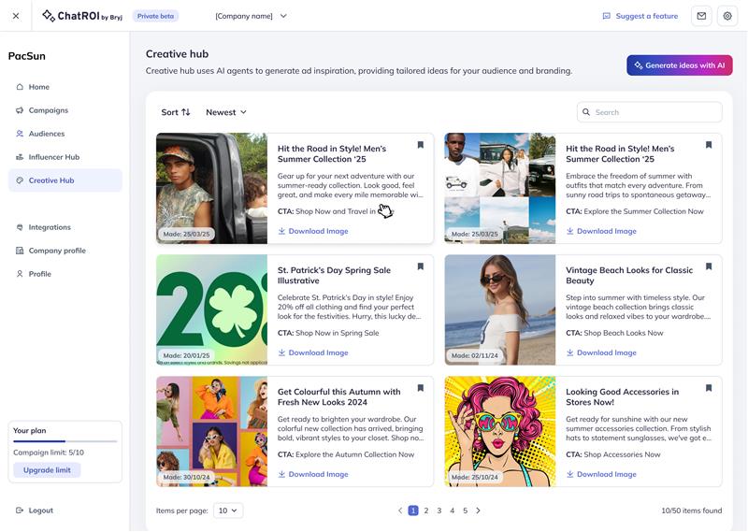Click the Private beta badge
This screenshot has width=748, height=532.
tap(155, 16)
